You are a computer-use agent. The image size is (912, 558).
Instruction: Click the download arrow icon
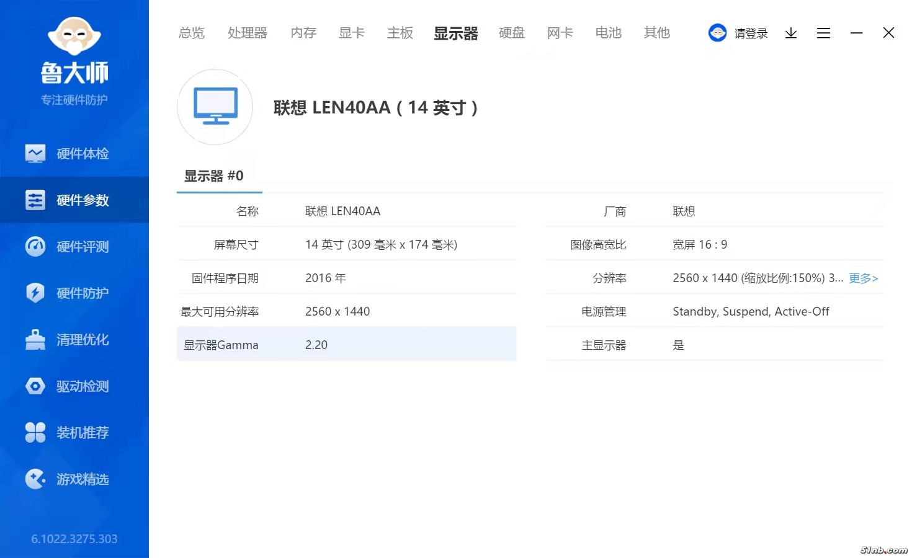coord(791,33)
